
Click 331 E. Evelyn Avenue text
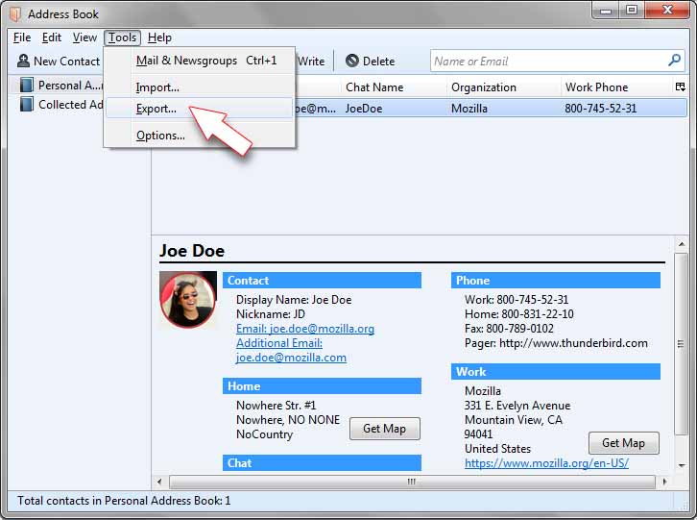pyautogui.click(x=517, y=406)
